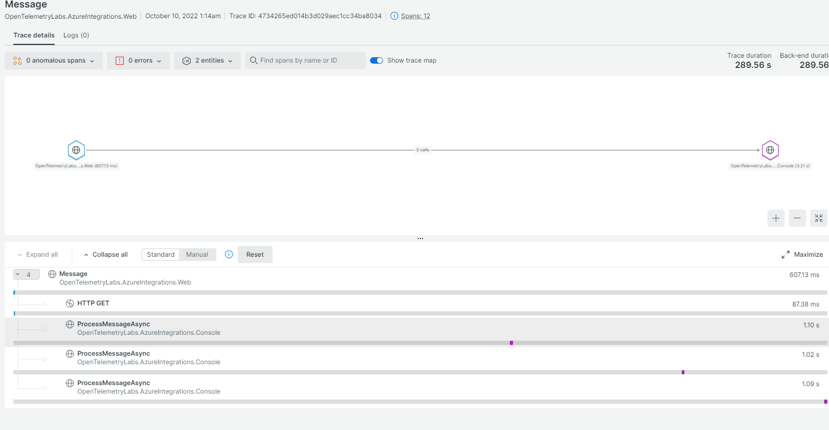Select the Trace details tab
This screenshot has width=829, height=430.
point(34,35)
